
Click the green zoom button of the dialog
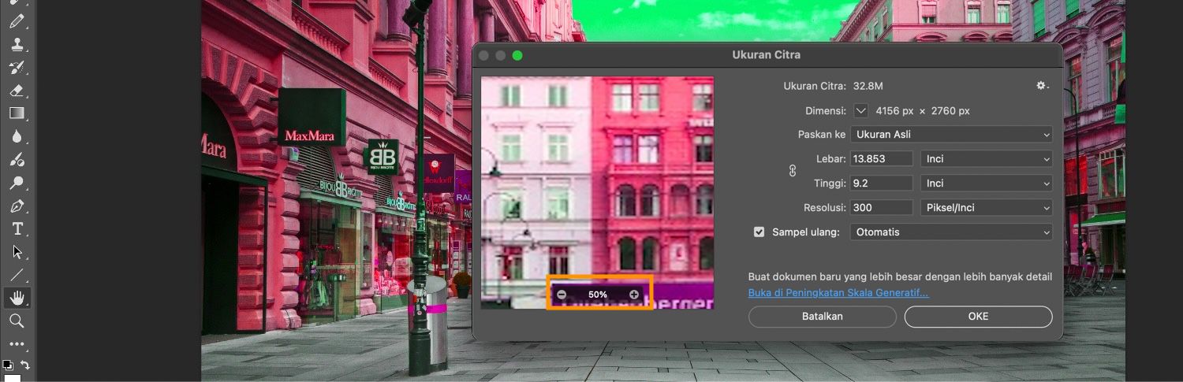517,55
